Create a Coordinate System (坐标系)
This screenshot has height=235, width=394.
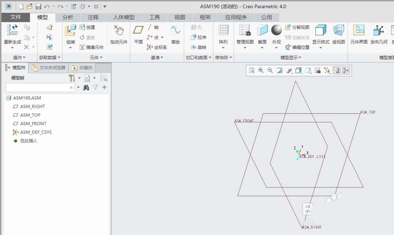tap(157, 47)
